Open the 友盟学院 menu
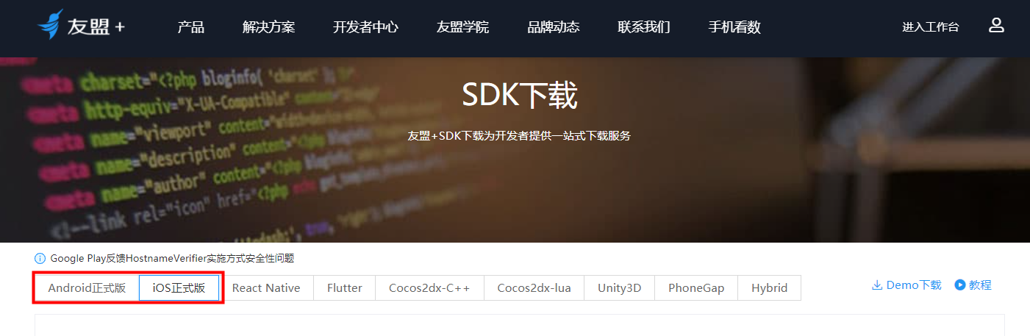This screenshot has width=1030, height=336. 463,27
